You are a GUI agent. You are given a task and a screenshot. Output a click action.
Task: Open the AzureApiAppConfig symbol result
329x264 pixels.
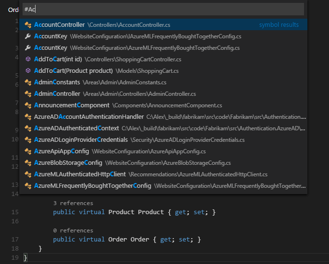(x=61, y=151)
